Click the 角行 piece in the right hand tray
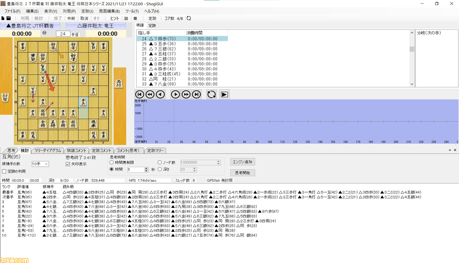The width and height of the screenshot is (459, 263). (x=119, y=83)
